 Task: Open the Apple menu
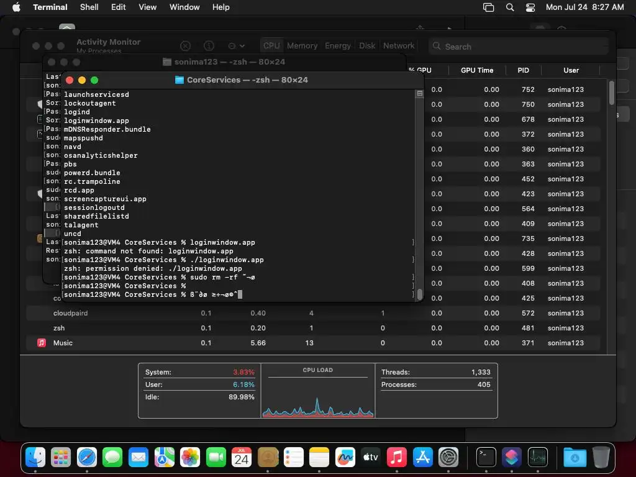16,7
